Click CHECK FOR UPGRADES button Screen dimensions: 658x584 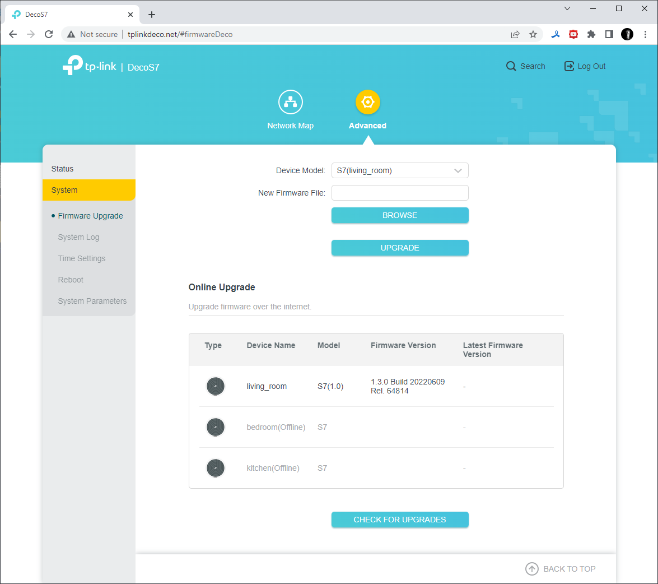[399, 520]
